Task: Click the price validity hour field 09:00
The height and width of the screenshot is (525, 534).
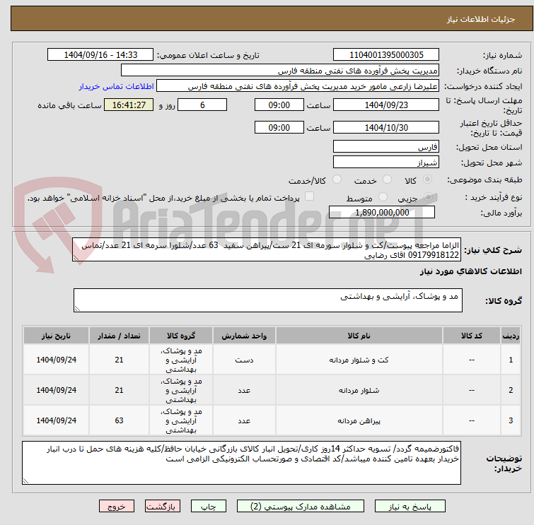Action: pyautogui.click(x=279, y=127)
